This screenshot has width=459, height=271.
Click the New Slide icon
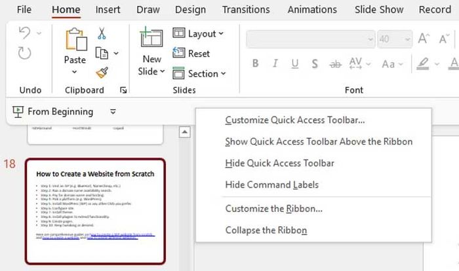tap(151, 37)
